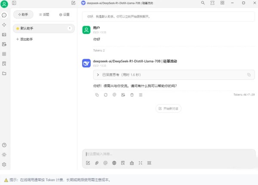Toggle narrow chat width mode
This screenshot has width=258, height=185.
click(212, 3)
